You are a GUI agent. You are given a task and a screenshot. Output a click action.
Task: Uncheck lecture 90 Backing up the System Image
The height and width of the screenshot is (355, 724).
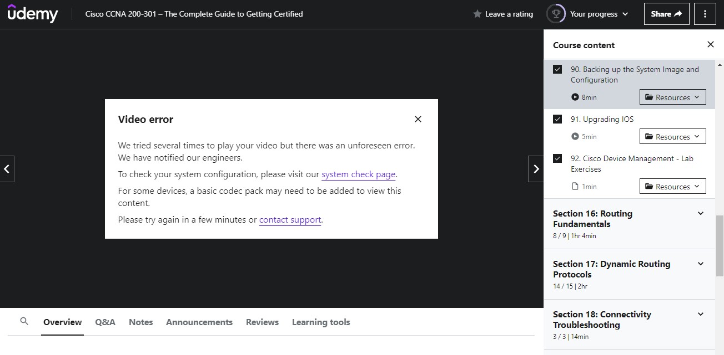557,69
